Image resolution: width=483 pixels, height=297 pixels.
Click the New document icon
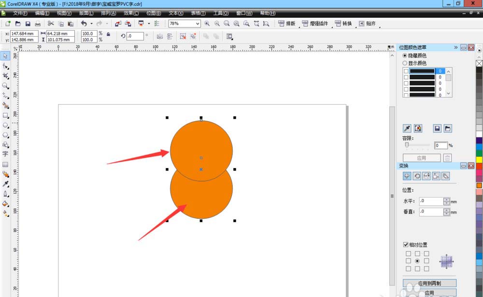coord(8,23)
